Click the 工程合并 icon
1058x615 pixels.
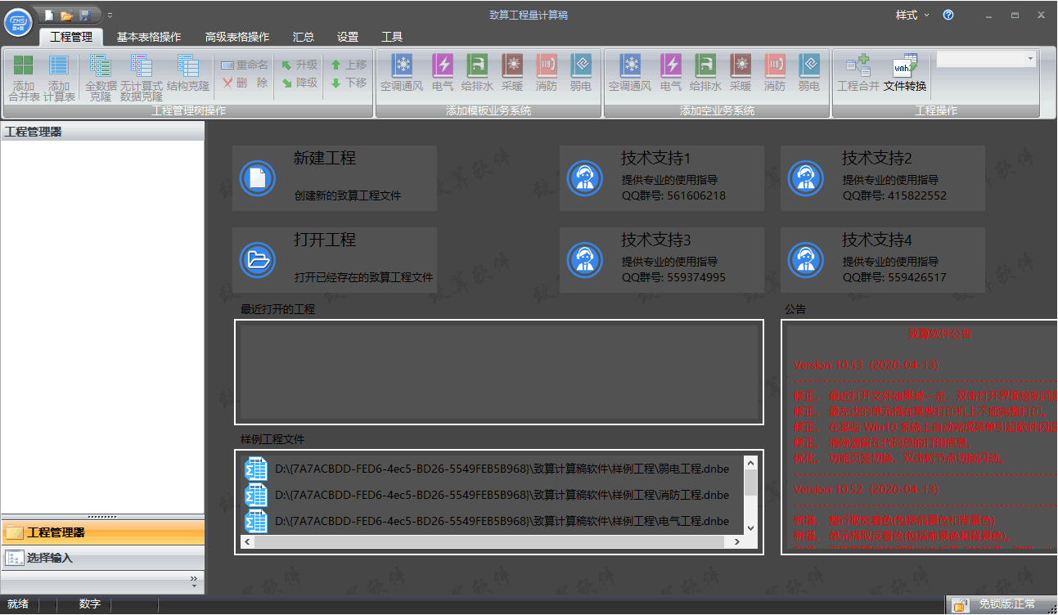[x=858, y=73]
